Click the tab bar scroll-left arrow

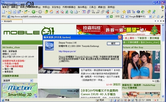pyautogui.click(x=155, y=21)
